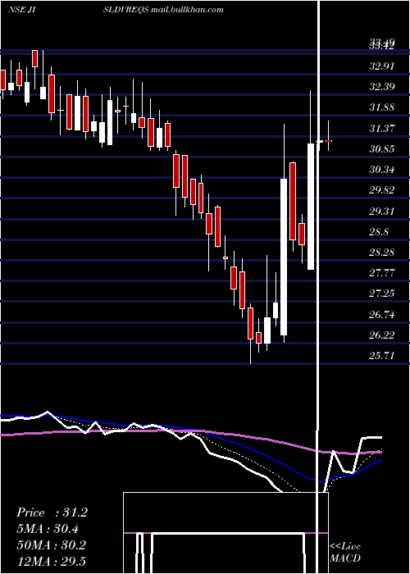
Task: Click the tall white candle closing near 31.2
Action: coord(311,207)
